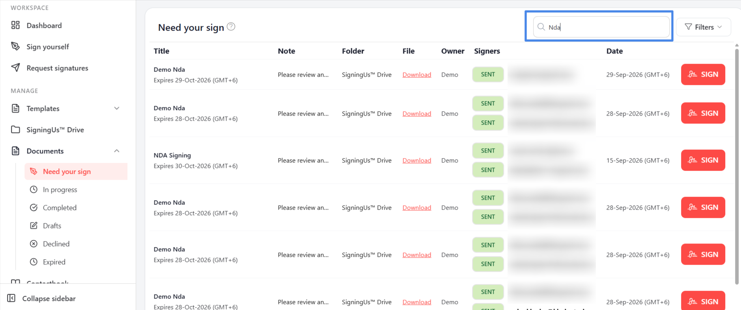Click the Title column header
Screen dimensions: 741x310
click(x=161, y=51)
